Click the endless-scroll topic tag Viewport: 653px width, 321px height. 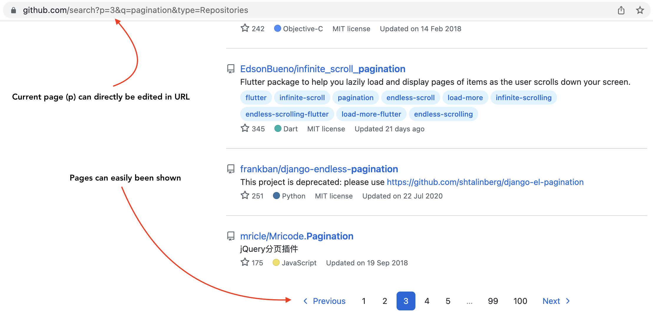coord(410,97)
